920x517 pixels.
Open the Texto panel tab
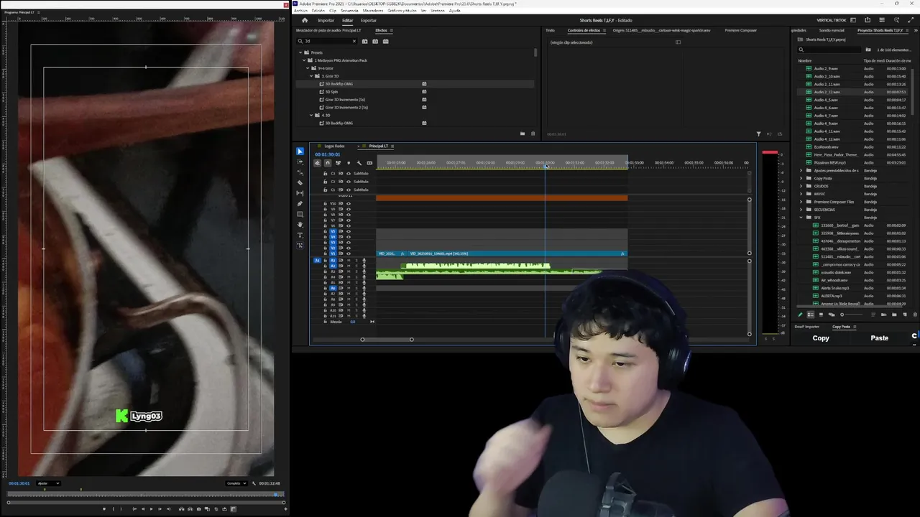pyautogui.click(x=550, y=30)
